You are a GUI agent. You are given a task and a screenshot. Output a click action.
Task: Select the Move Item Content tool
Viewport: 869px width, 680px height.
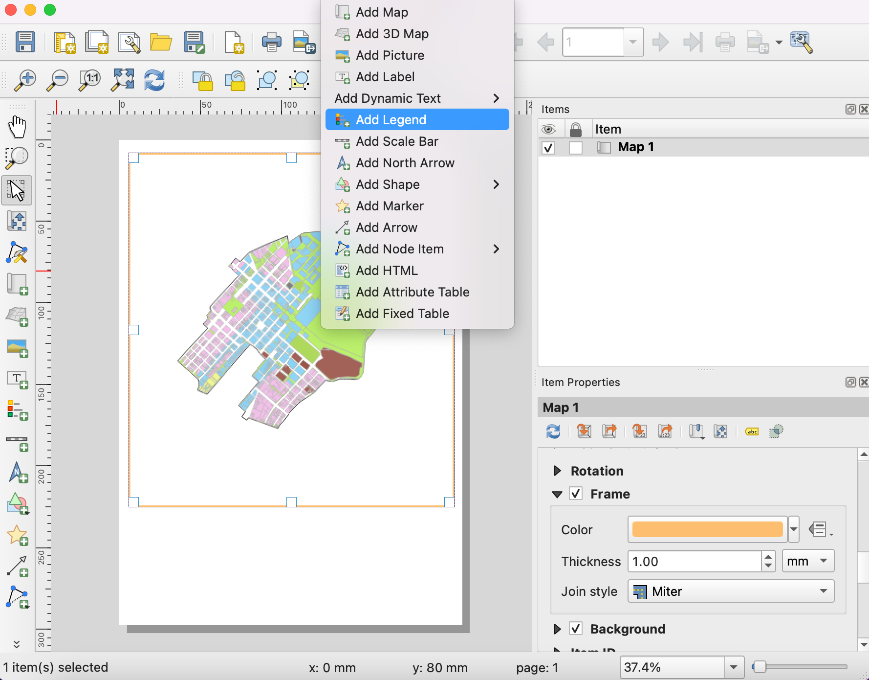click(x=17, y=222)
